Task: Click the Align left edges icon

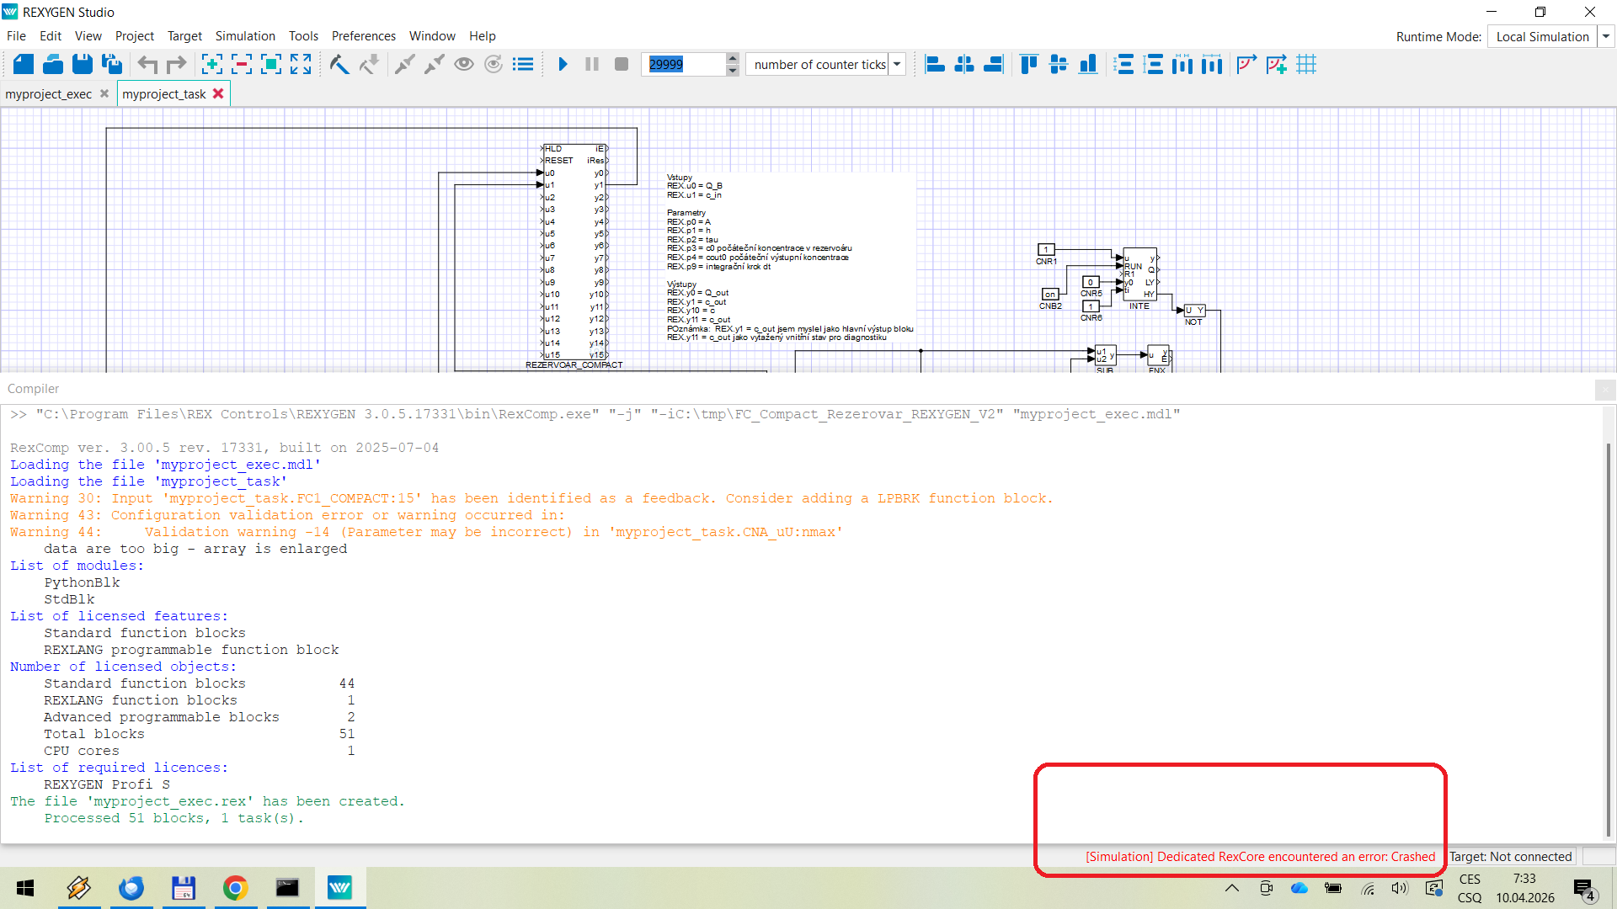Action: pos(935,64)
